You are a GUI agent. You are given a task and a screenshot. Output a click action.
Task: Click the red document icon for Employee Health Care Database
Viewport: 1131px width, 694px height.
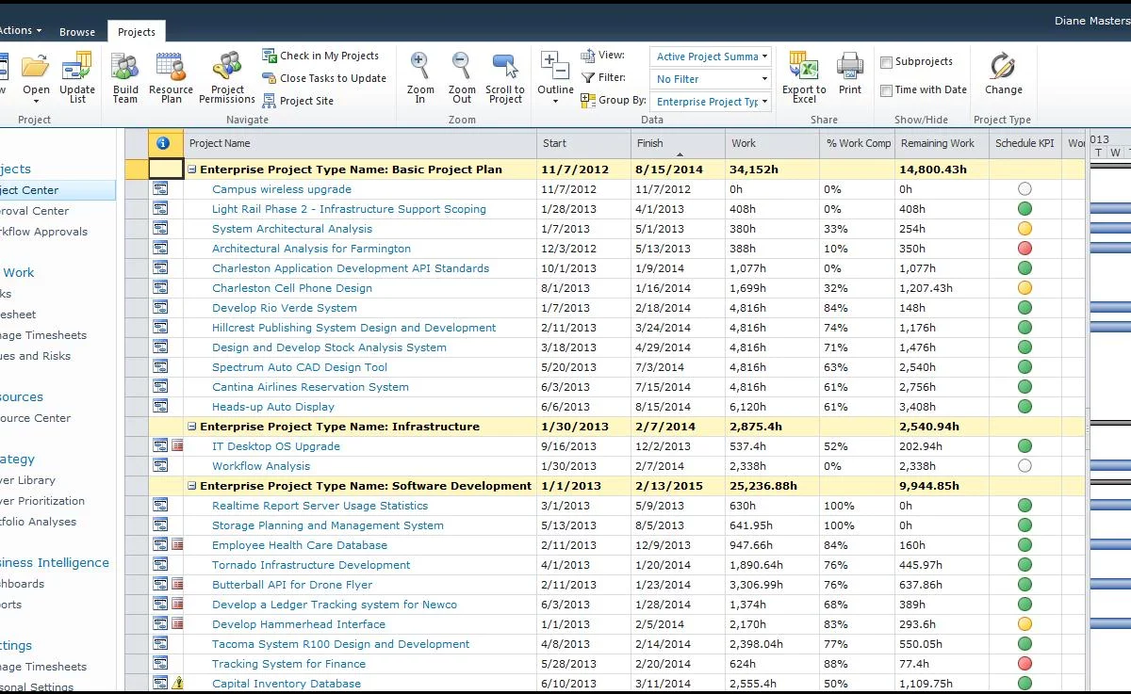click(177, 545)
